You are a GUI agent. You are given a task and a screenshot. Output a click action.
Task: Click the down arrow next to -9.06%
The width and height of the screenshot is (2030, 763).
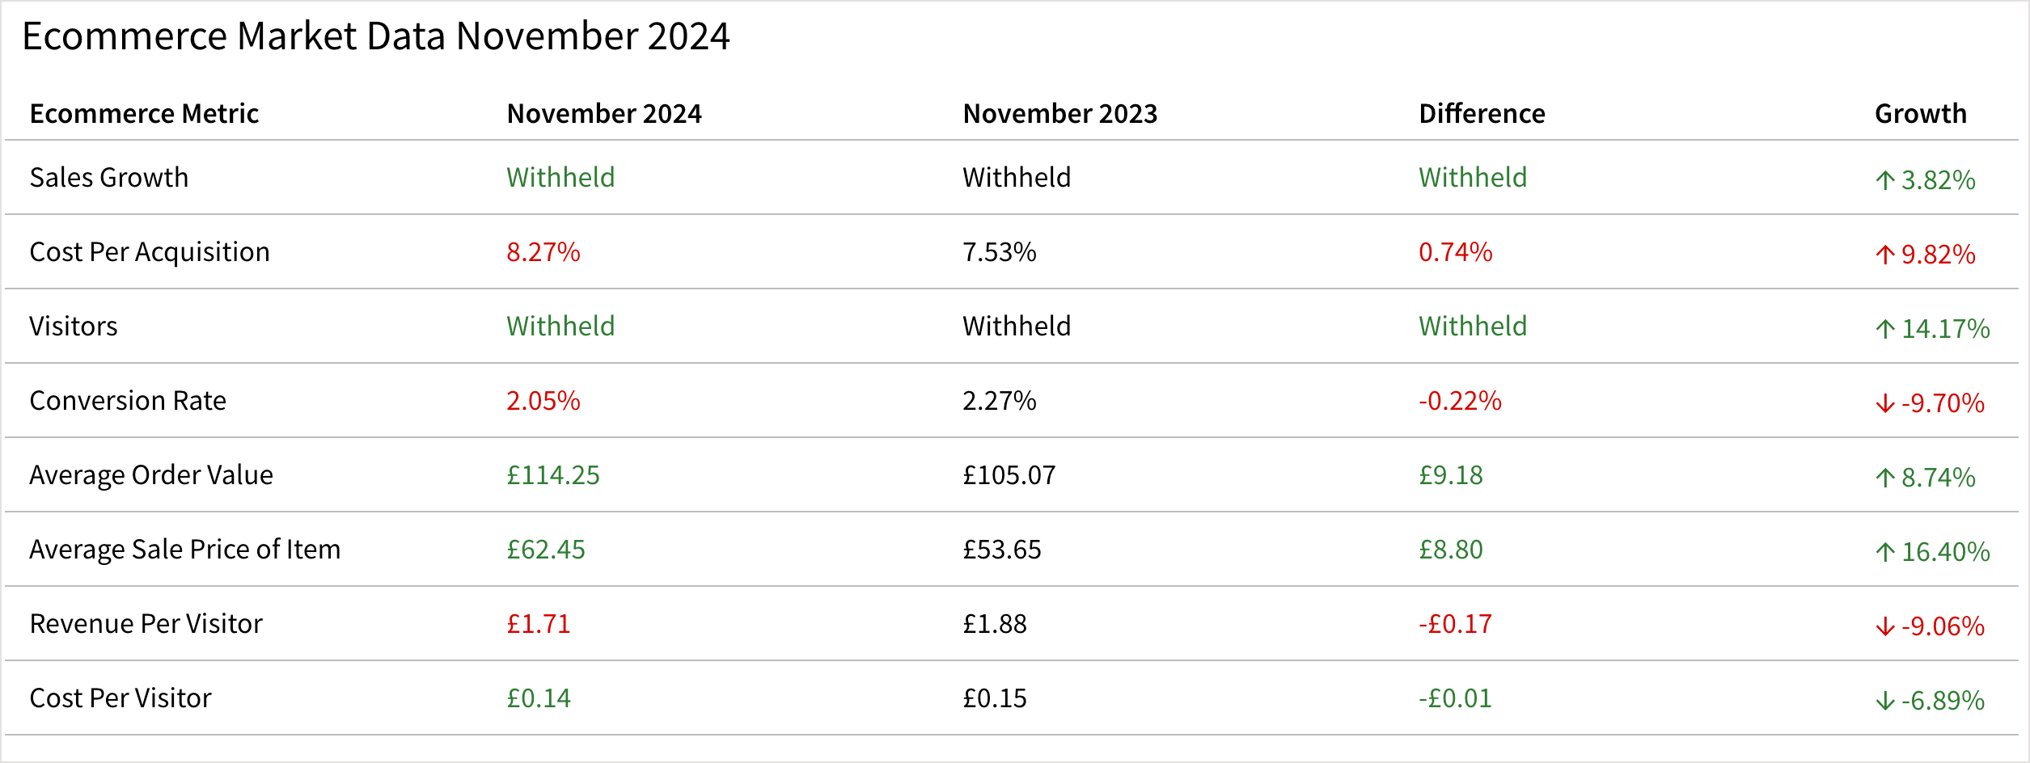[x=1885, y=627]
